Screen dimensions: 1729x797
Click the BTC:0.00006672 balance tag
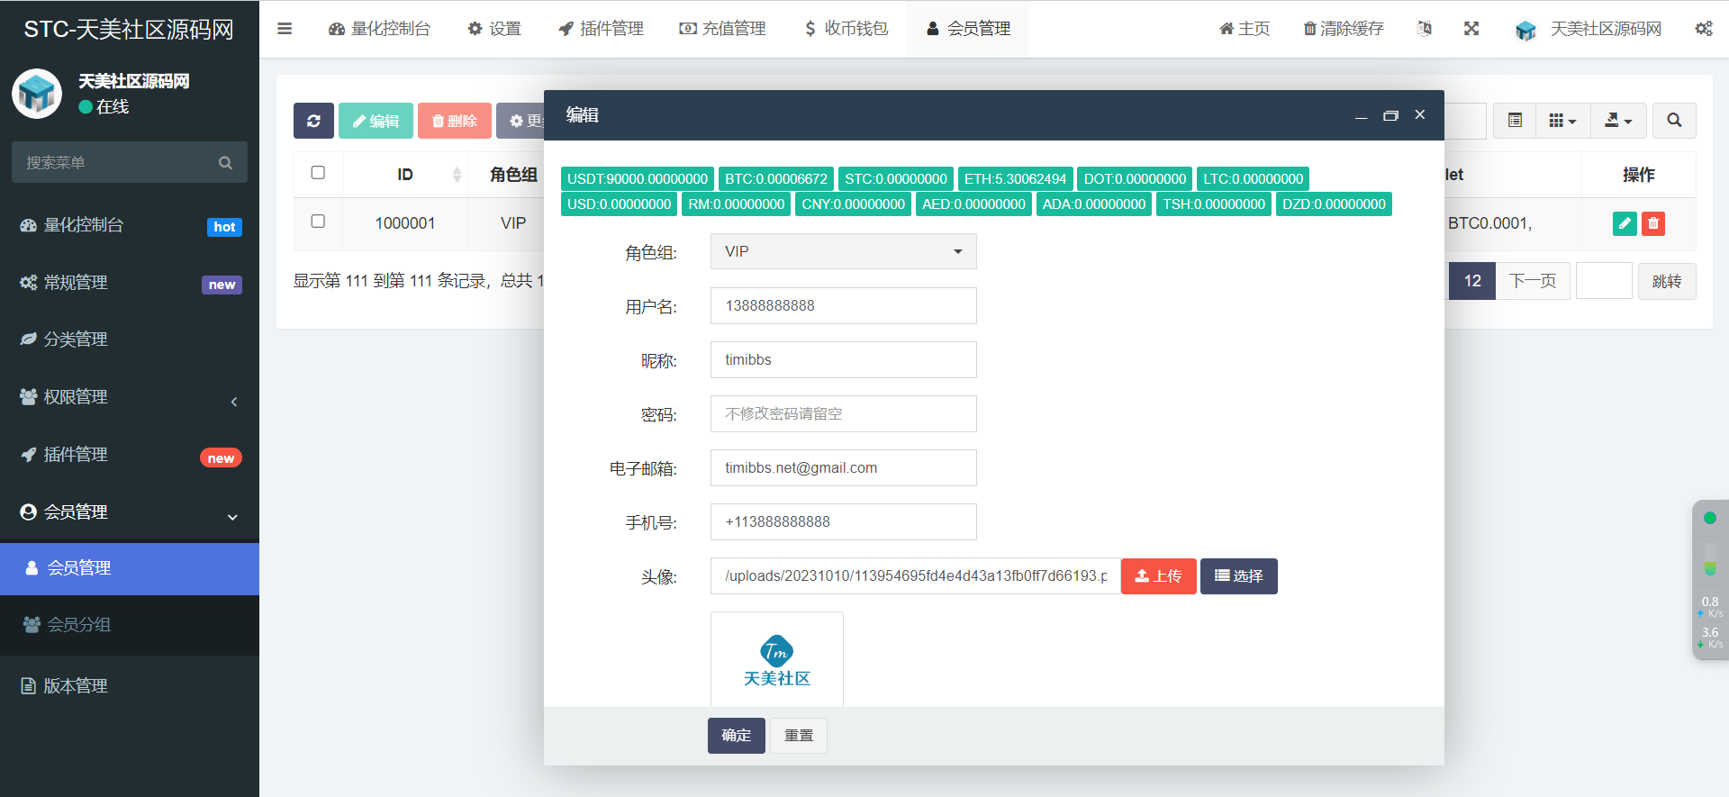click(x=776, y=178)
